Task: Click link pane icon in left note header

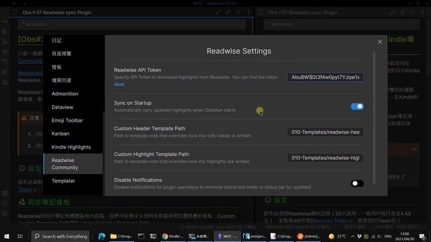Action: click(228, 12)
